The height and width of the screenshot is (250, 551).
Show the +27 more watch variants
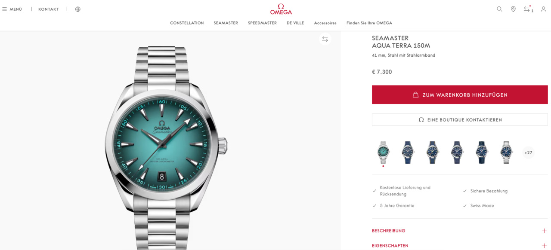[x=528, y=152]
